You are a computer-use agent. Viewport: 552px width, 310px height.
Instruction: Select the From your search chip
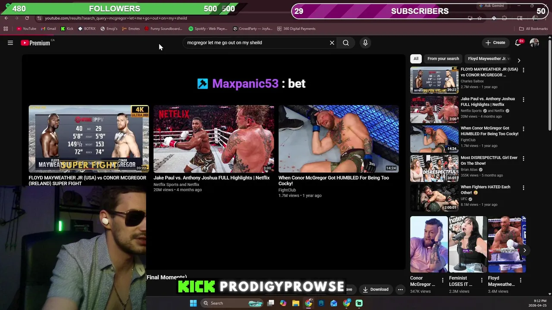pyautogui.click(x=443, y=59)
